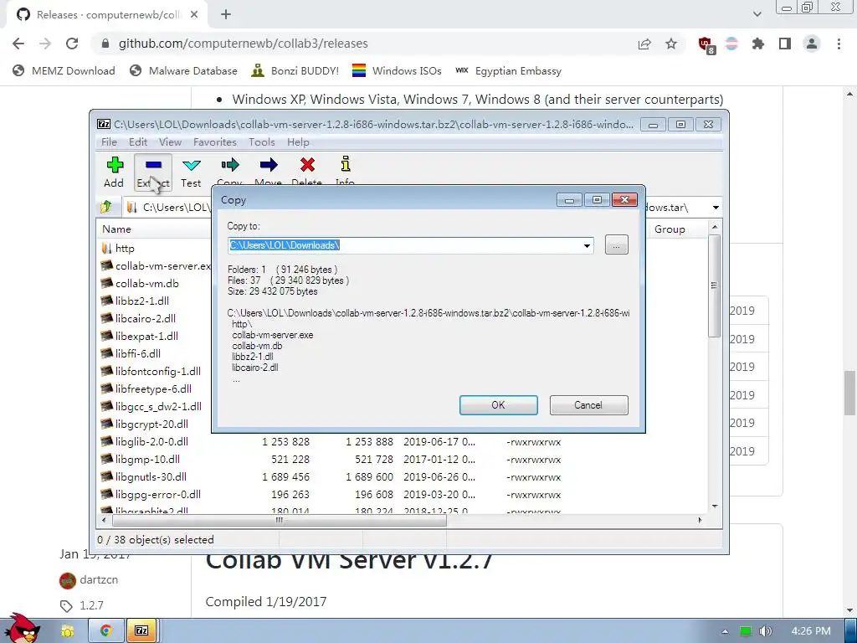Open the Tools menu

tap(261, 142)
